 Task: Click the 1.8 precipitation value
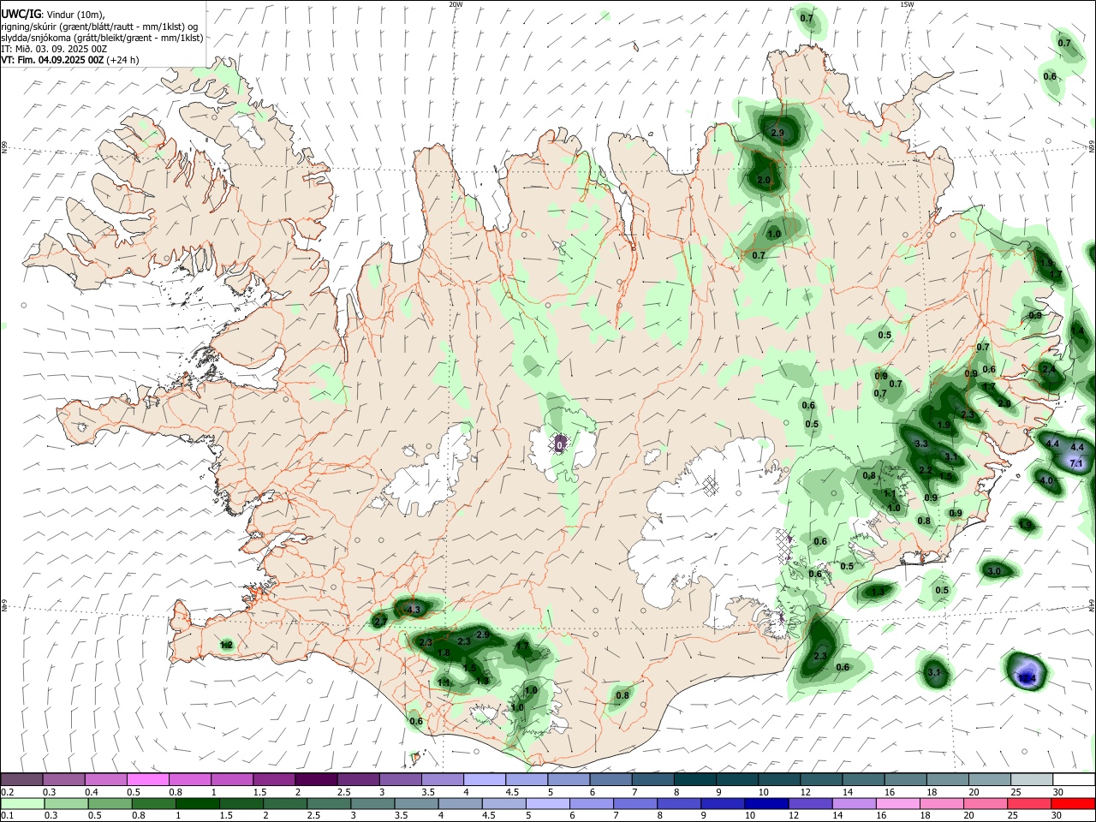tap(444, 653)
